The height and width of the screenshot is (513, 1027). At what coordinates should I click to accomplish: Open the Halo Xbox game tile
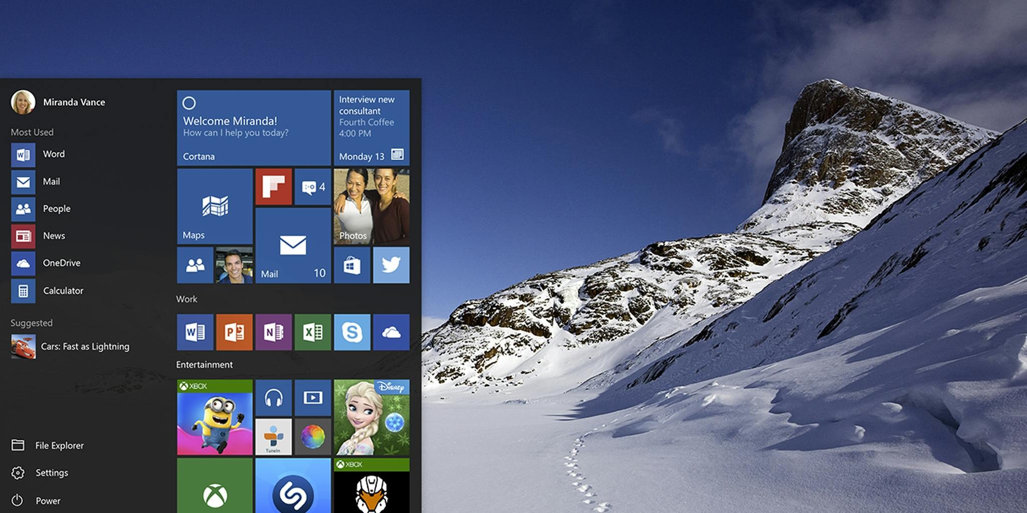click(x=372, y=485)
